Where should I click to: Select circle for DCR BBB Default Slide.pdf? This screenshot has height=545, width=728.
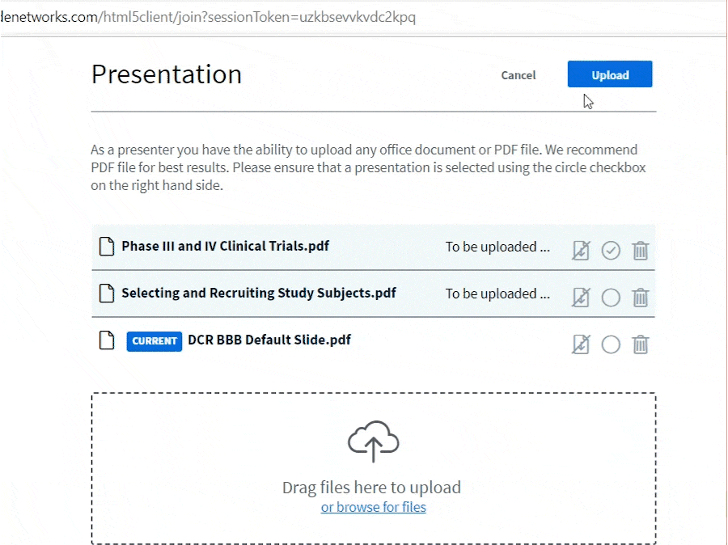611,344
